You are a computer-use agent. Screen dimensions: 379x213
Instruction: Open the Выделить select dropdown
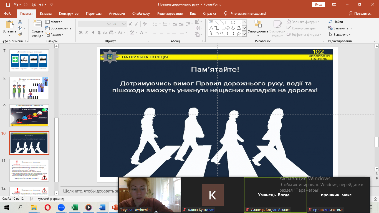340,34
